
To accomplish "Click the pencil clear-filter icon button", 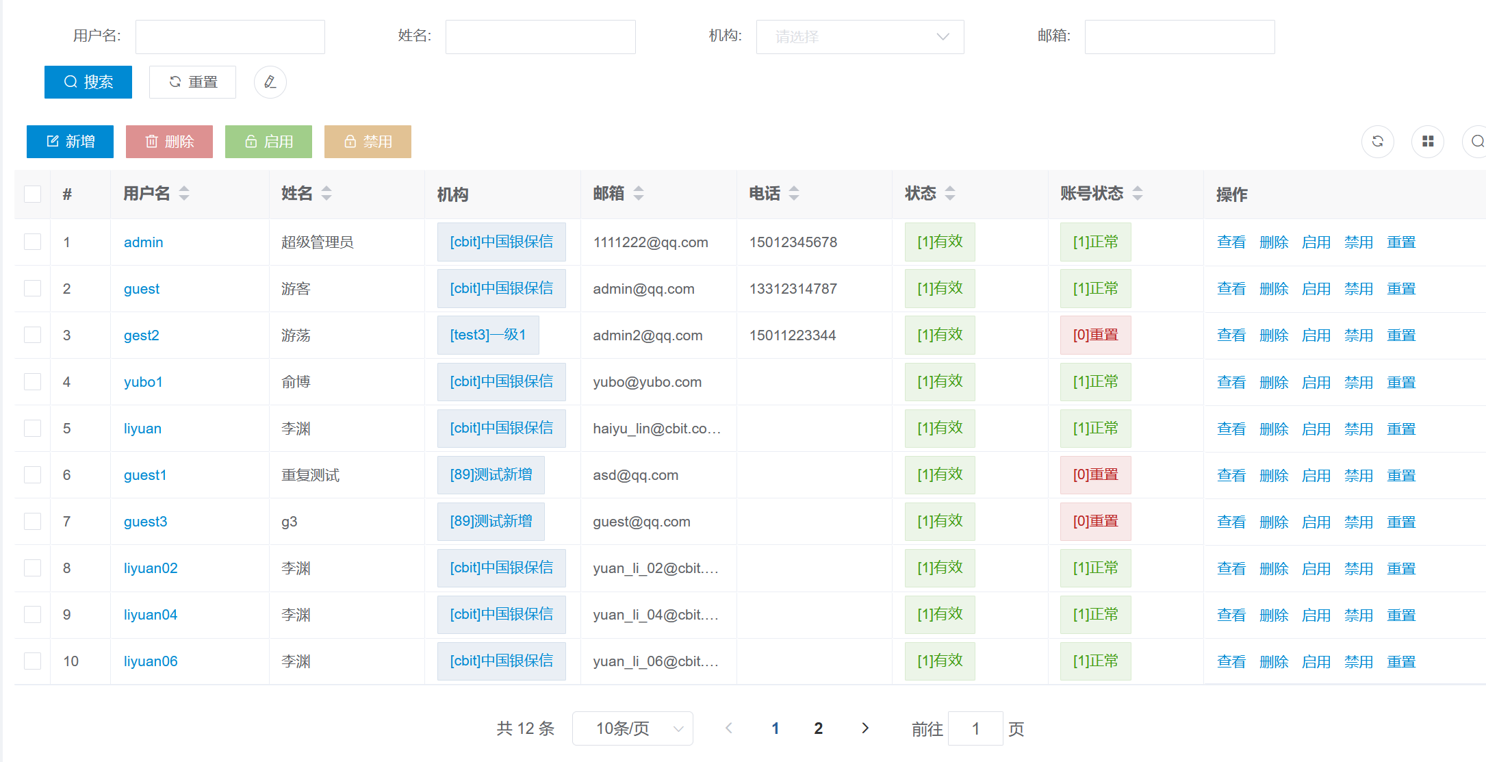I will click(270, 82).
